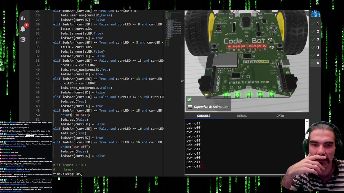Switch to the DEBUG tab
Screen dimensions: 344x193
tap(242, 116)
